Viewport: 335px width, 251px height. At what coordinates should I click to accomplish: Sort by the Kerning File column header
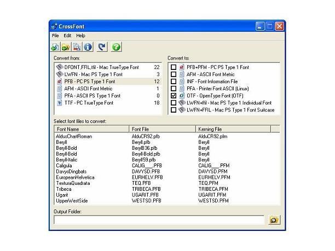[233, 129]
